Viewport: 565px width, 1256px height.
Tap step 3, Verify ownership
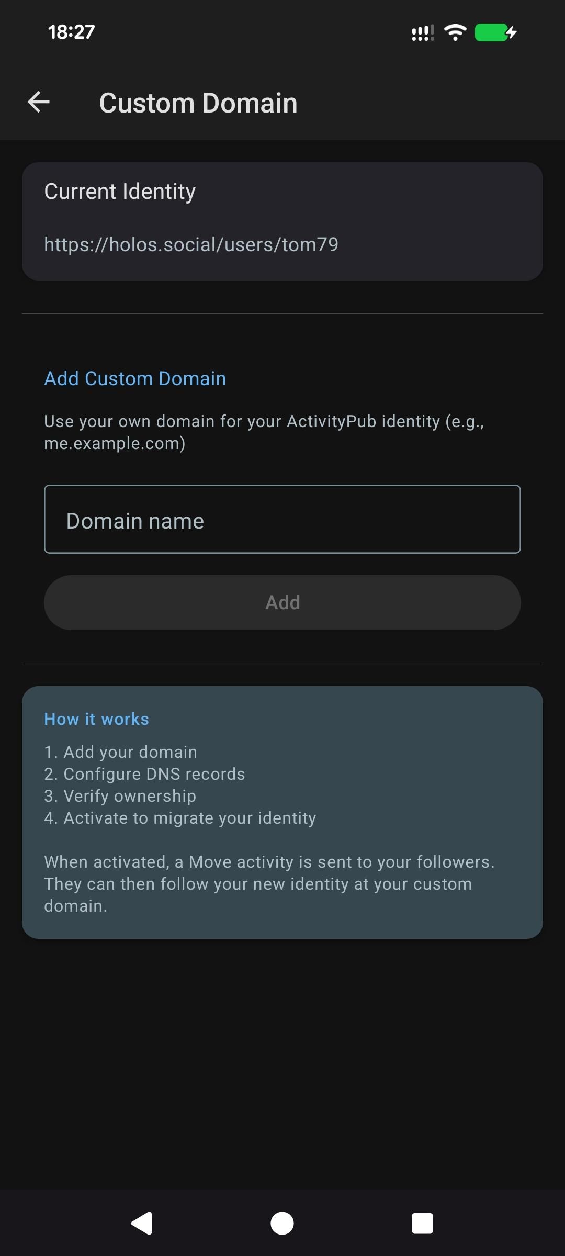coord(120,795)
